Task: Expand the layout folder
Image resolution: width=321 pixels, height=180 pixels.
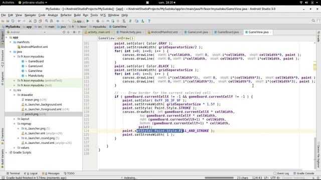Action: (x=15, y=119)
